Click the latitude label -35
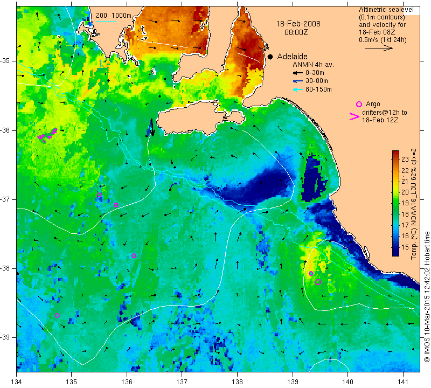The width and height of the screenshot is (431, 388). (x=5, y=61)
